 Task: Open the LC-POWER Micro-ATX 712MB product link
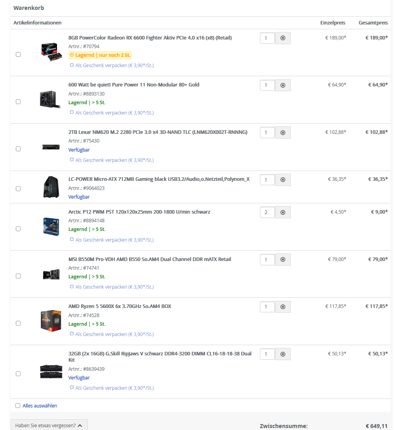tap(159, 179)
